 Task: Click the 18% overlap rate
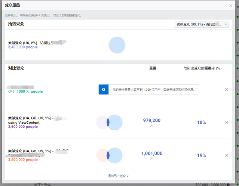tap(202, 123)
